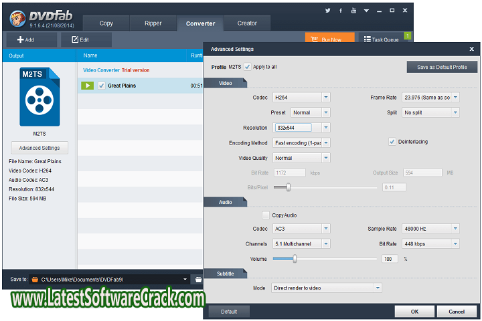Image resolution: width=482 pixels, height=321 pixels.
Task: Open the Preset Normal dropdown
Action: (x=311, y=113)
